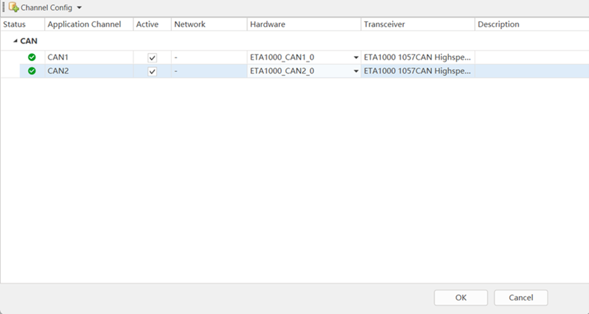Sort by the Hardware column header
The height and width of the screenshot is (314, 589).
(267, 24)
